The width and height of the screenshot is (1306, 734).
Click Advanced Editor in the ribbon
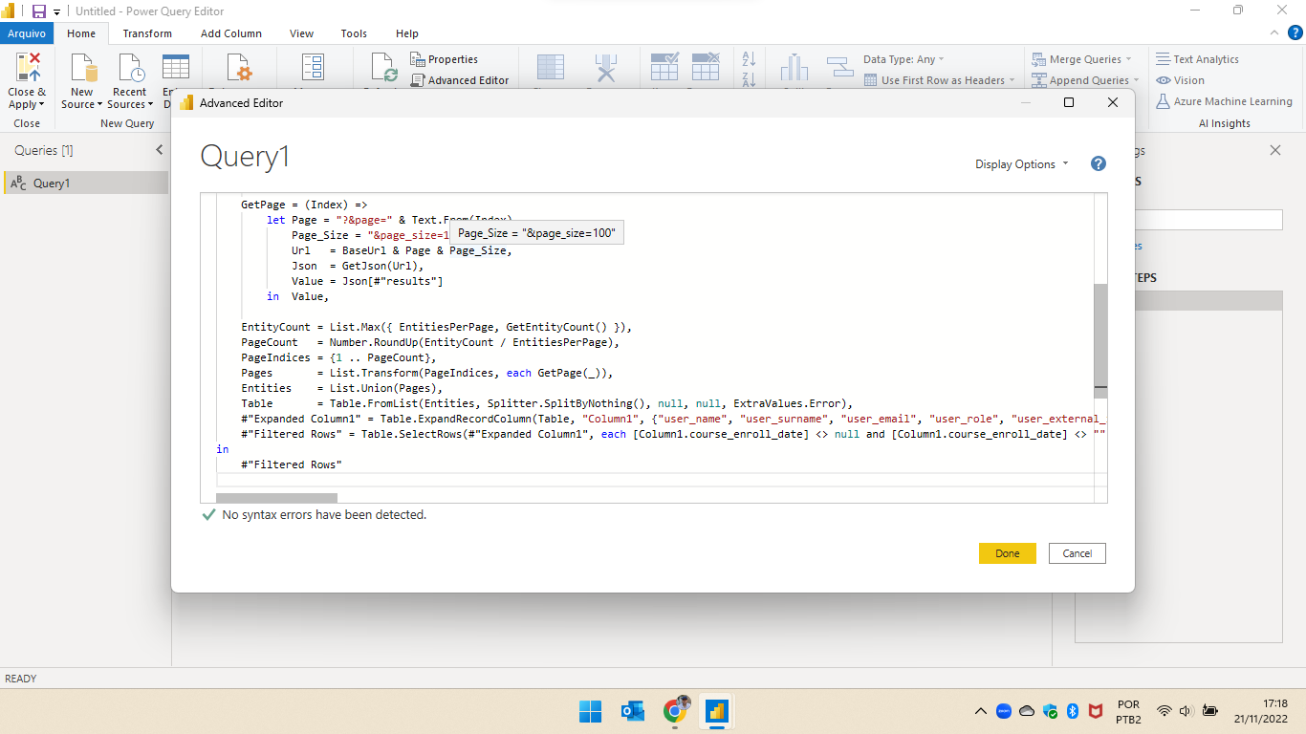point(459,80)
